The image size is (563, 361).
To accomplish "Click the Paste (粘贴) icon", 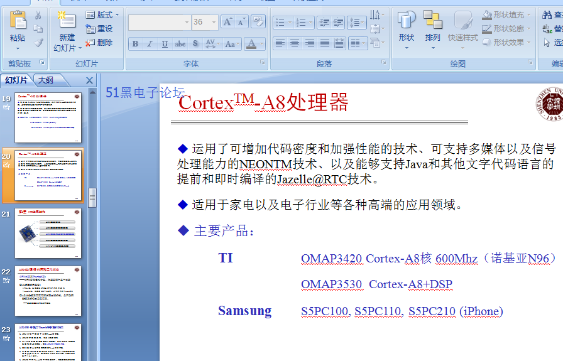I will (18, 21).
